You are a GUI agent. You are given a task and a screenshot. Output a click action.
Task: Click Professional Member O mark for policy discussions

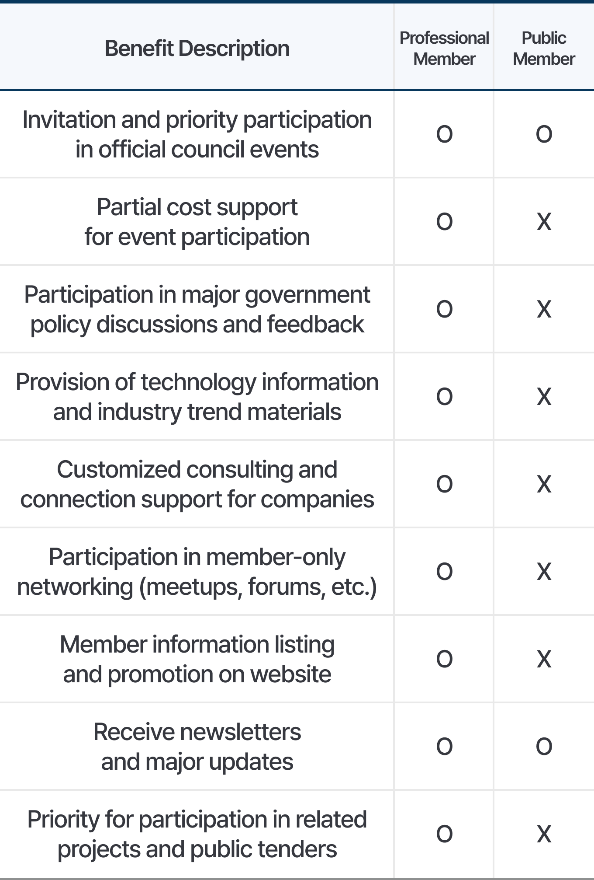point(444,309)
